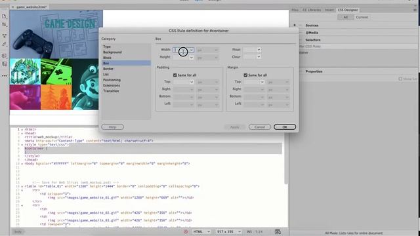420x236 pixels.
Task: Switch to the CC Libraries tab
Action: 312,10
